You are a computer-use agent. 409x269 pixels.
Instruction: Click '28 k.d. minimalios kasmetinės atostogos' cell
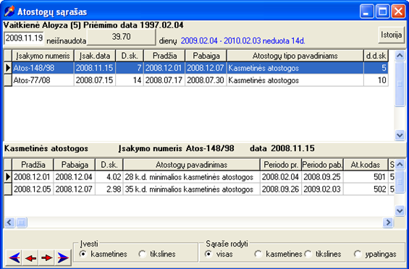(191, 177)
